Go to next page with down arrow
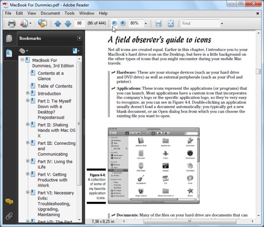This screenshot has height=227, width=264. (x=68, y=24)
